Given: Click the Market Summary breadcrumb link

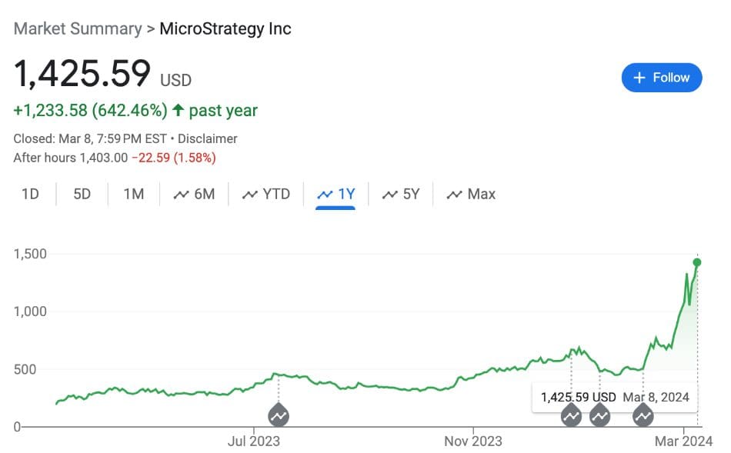Looking at the screenshot, I should point(75,28).
